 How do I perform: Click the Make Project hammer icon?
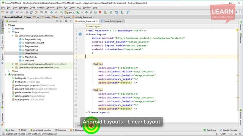click(x=62, y=12)
